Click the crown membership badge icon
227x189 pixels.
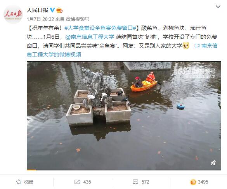pyautogui.click(x=59, y=10)
